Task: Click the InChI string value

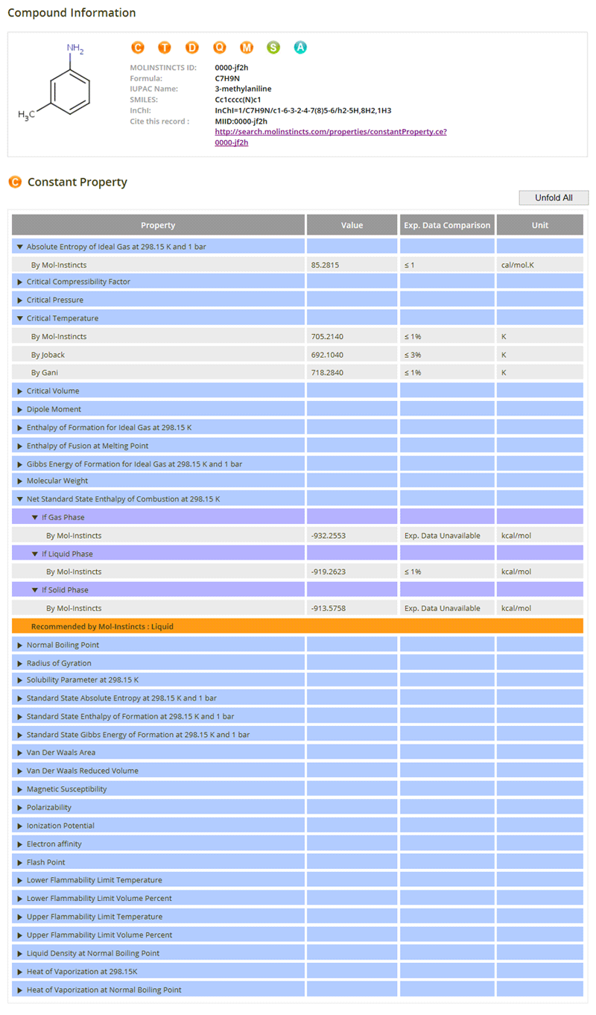Action: click(303, 110)
